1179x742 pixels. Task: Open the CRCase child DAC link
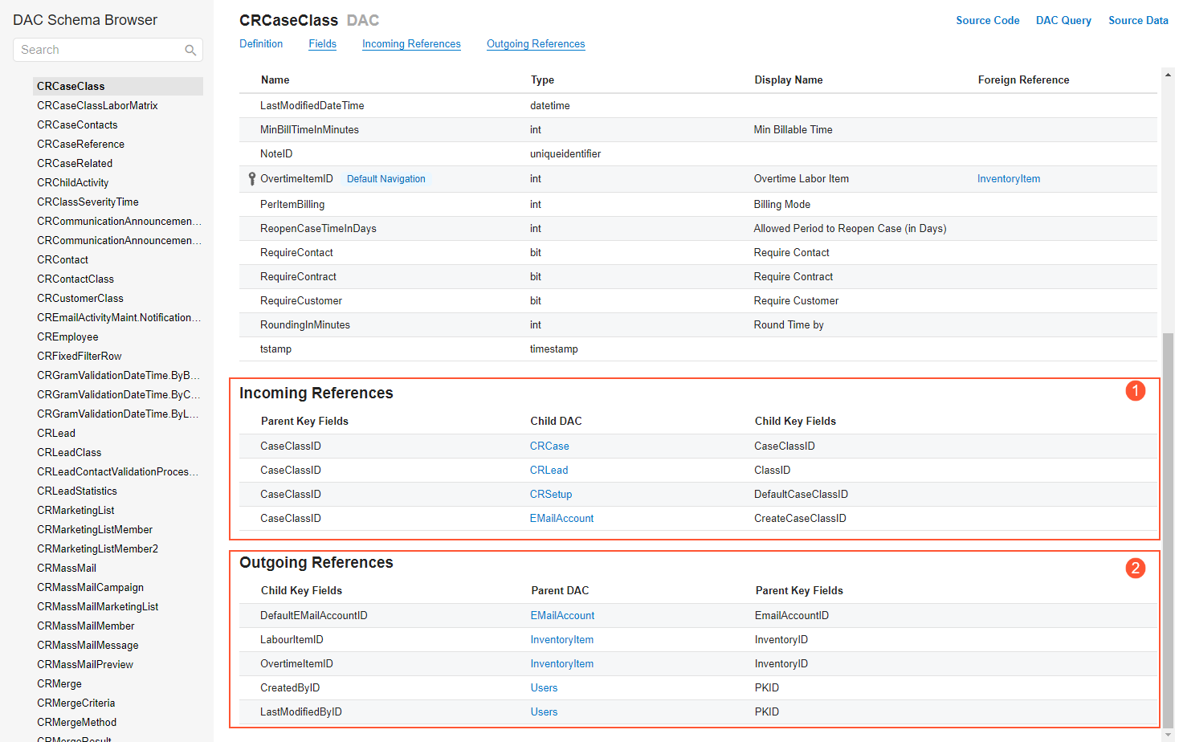[549, 446]
